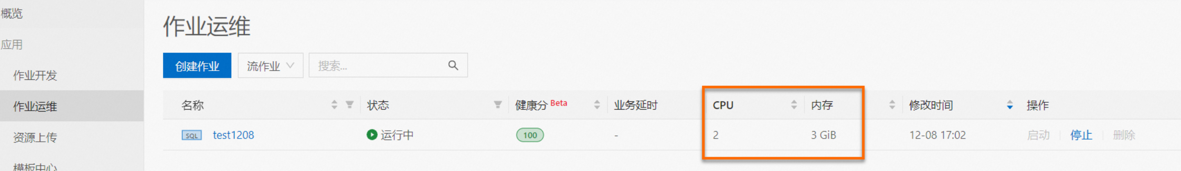
Task: Stop the job with 停止 link
Action: [1081, 135]
